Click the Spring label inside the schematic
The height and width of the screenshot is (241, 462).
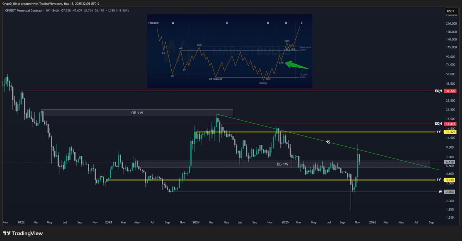[x=263, y=83]
